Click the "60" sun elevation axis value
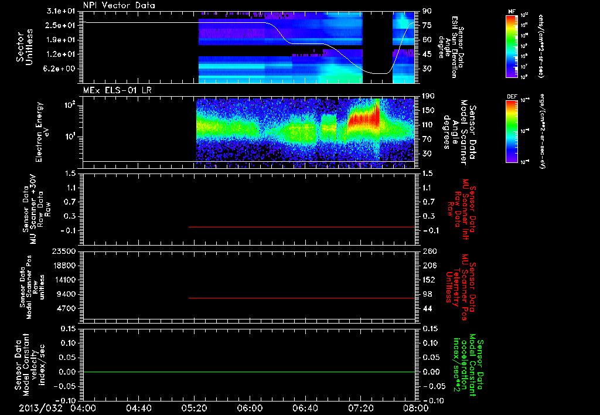 point(427,40)
